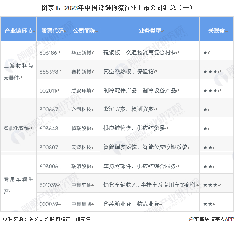Viewport: 234px width, 227px height.
Task: Select company name 畅联股份
Action: 81,128
